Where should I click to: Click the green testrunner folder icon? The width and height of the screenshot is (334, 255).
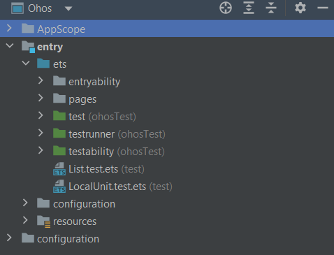click(59, 133)
